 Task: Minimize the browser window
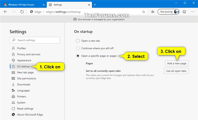tap(176, 3)
